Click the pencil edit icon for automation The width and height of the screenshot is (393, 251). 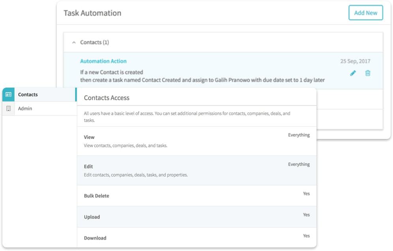pos(353,73)
